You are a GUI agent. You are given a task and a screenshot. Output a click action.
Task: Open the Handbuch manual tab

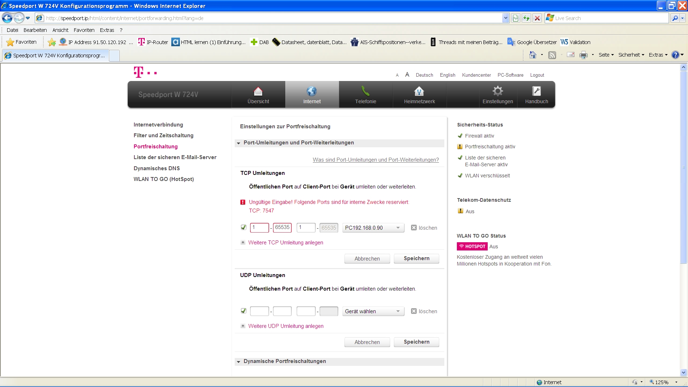[x=536, y=95]
